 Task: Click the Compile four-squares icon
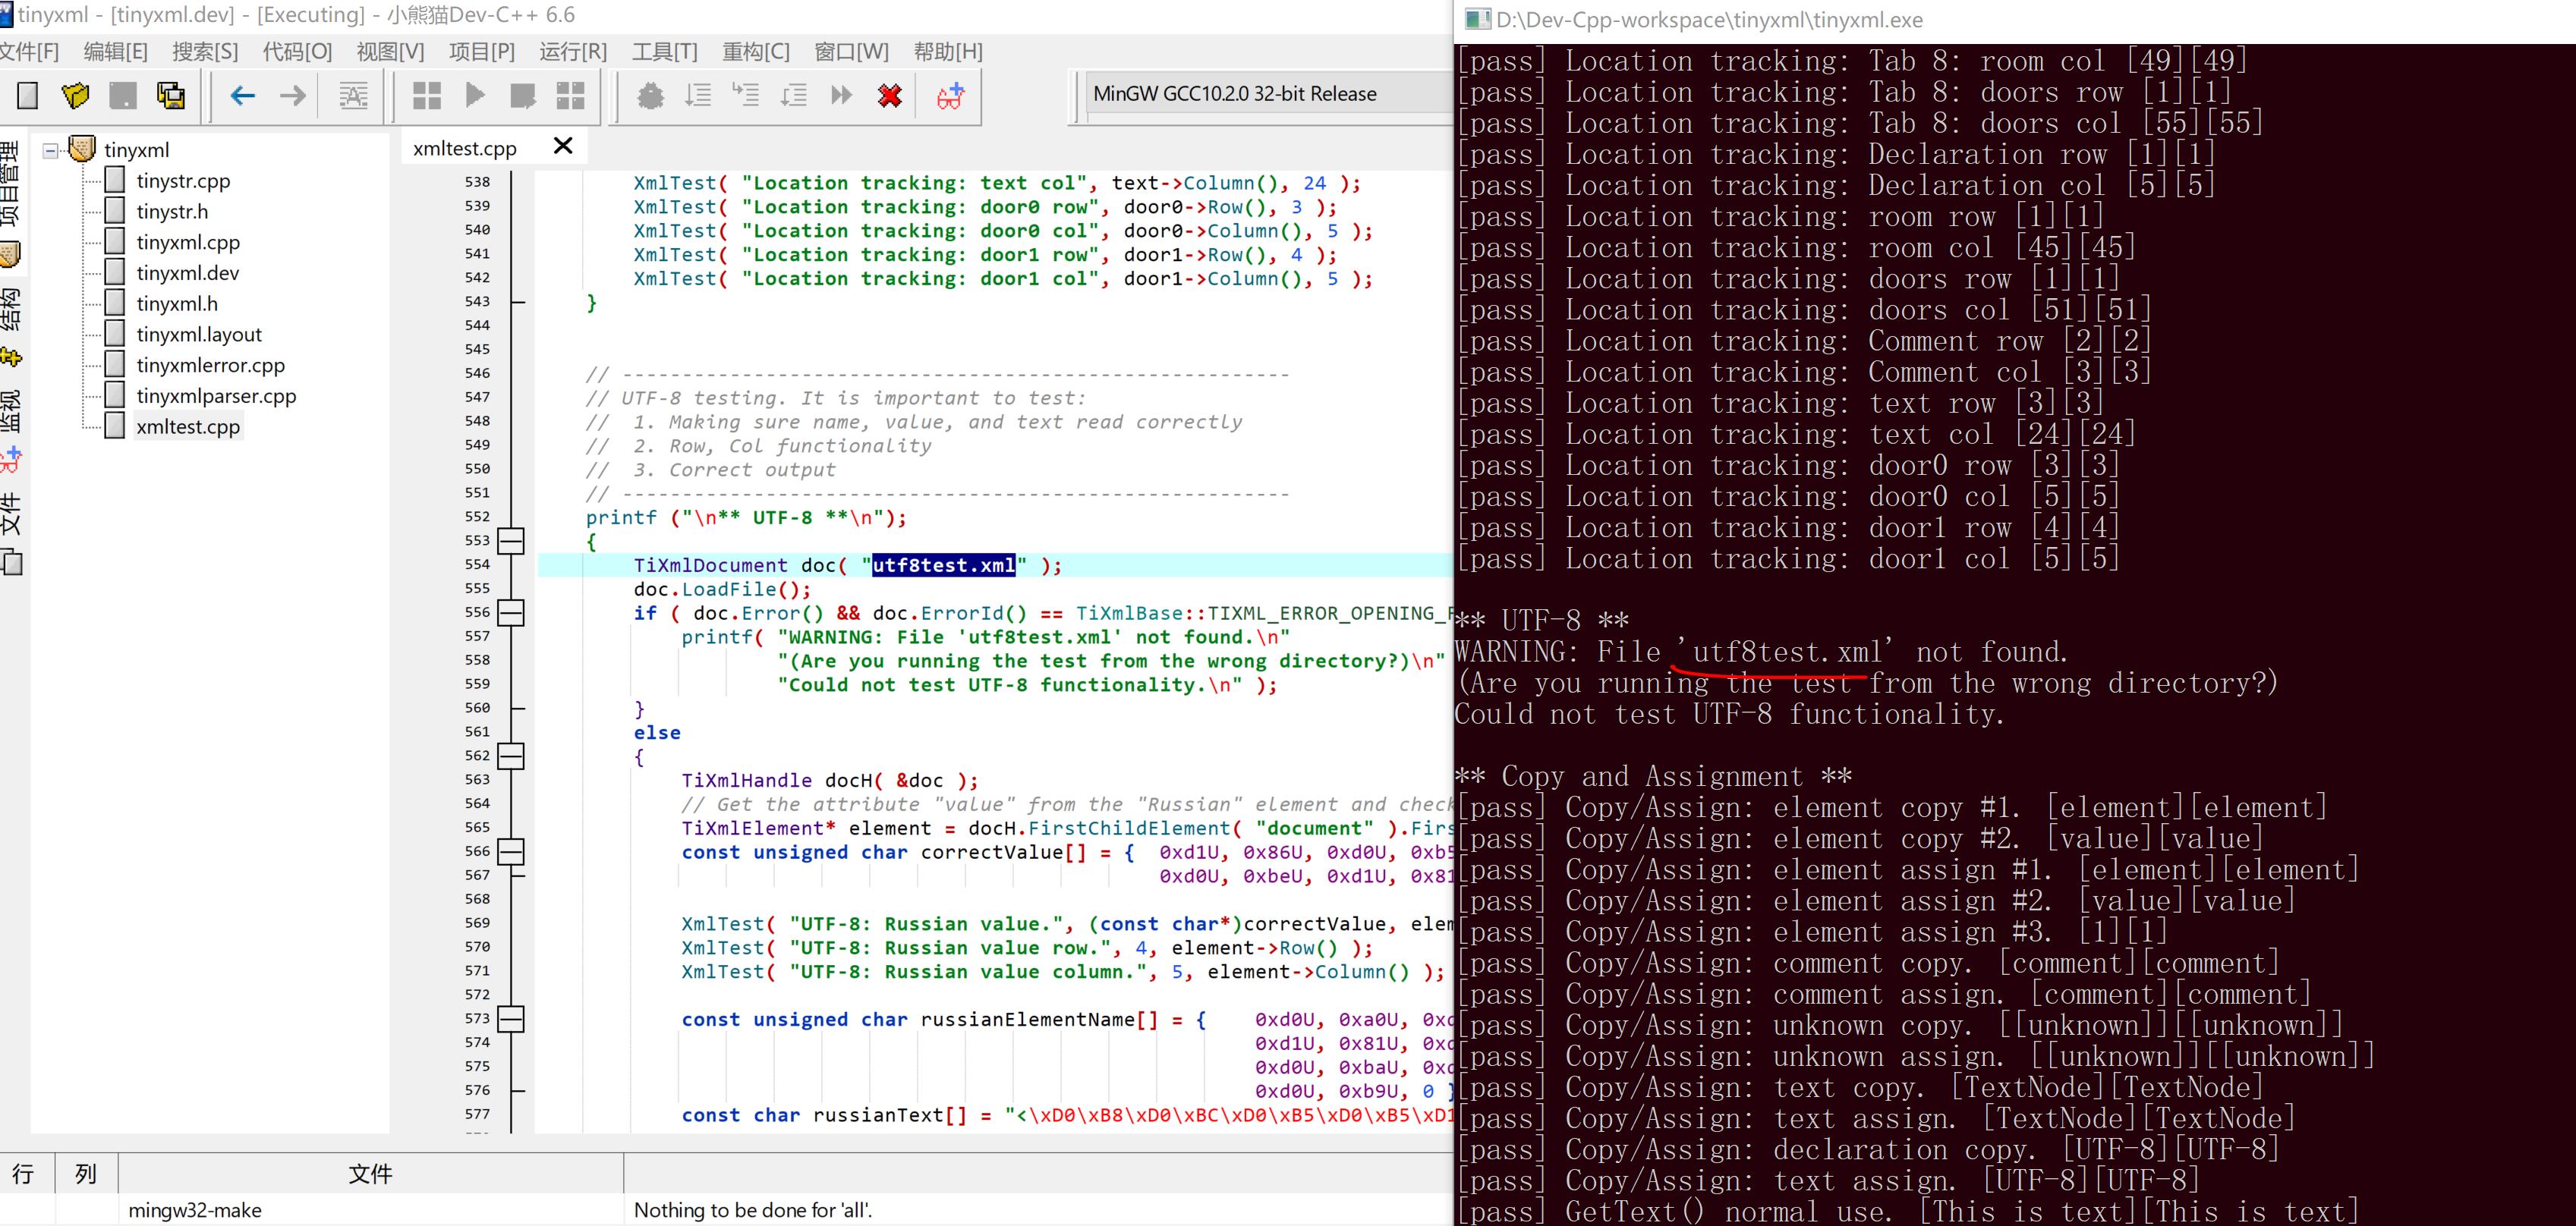(427, 95)
